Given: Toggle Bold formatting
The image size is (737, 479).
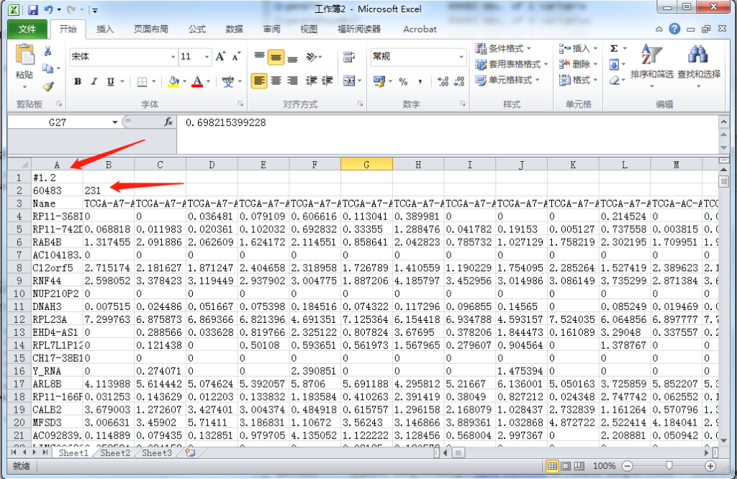Looking at the screenshot, I should tap(78, 81).
